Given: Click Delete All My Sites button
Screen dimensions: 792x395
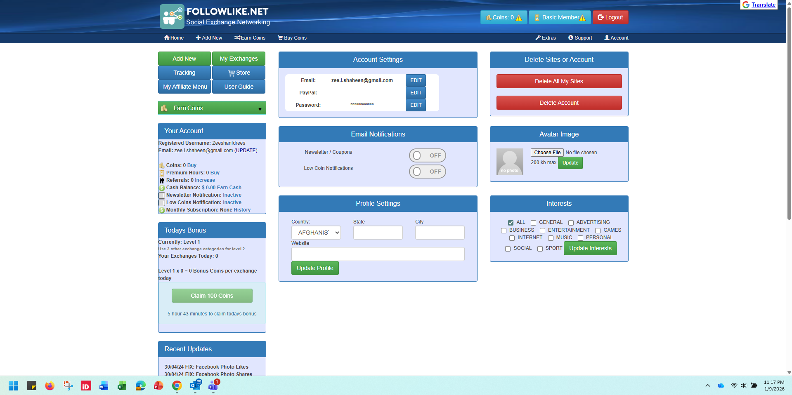Looking at the screenshot, I should [x=559, y=81].
